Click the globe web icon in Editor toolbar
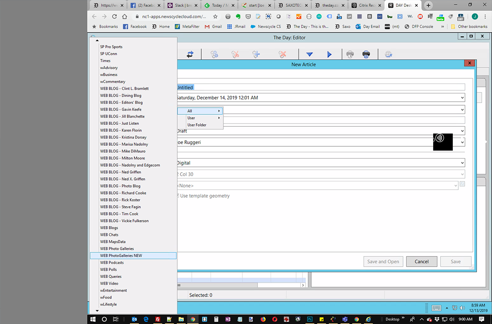Viewport: 492px width, 324px height. point(389,54)
